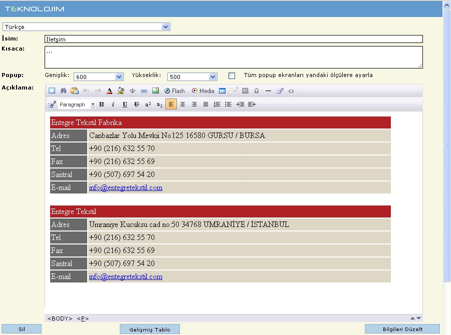Click the Media insert button
The height and width of the screenshot is (335, 451).
(x=203, y=91)
